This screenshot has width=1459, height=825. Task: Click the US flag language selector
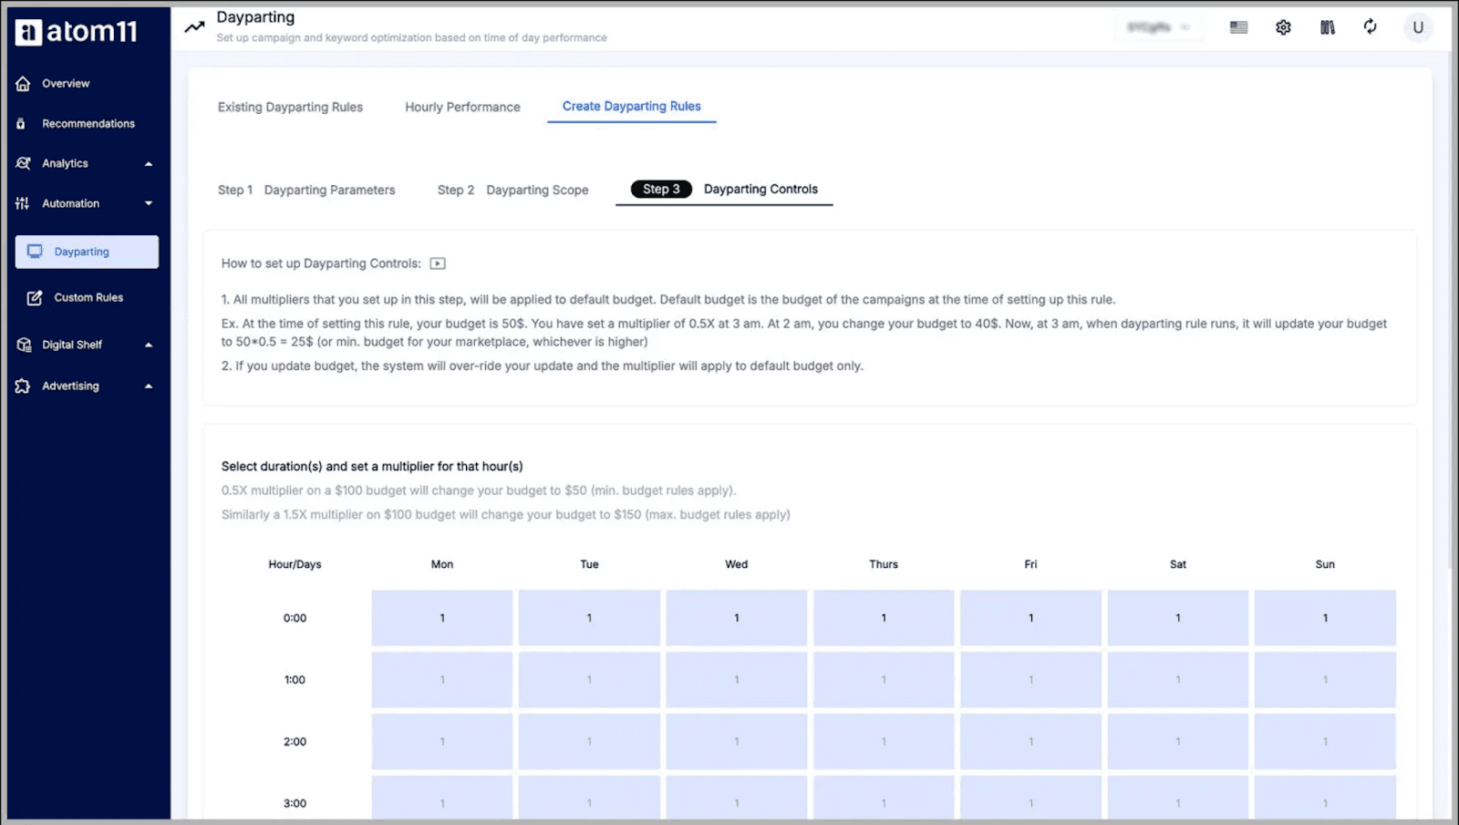pyautogui.click(x=1237, y=27)
